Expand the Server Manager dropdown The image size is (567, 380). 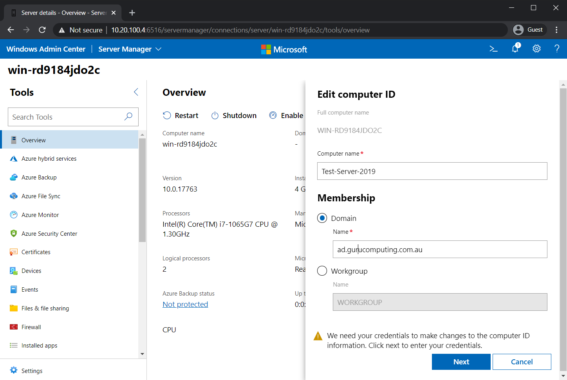[x=130, y=49]
